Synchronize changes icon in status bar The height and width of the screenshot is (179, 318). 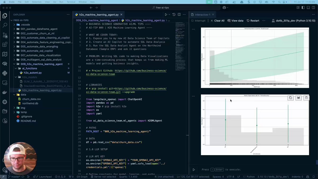click(x=23, y=177)
